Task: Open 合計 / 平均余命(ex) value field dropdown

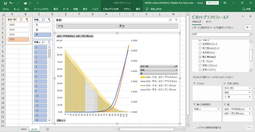Action: click(x=249, y=109)
